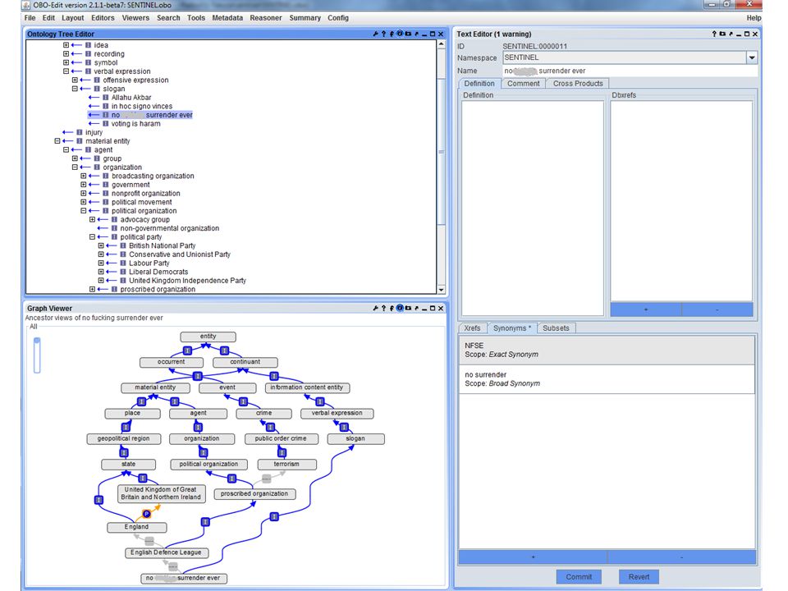Click the Commit button
The image size is (788, 591).
tap(579, 577)
